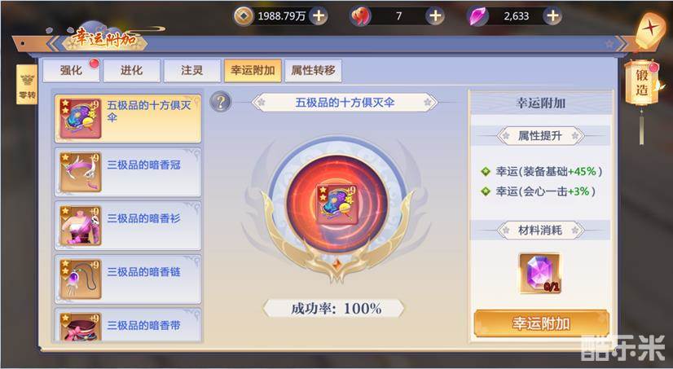Select 三极品的暗香冠 equipment entry
Viewport: 673px width, 369px height.
click(x=128, y=172)
